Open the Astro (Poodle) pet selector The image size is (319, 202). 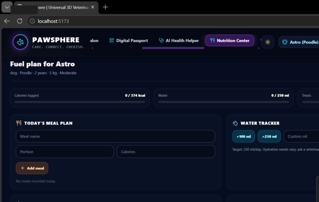click(x=299, y=42)
